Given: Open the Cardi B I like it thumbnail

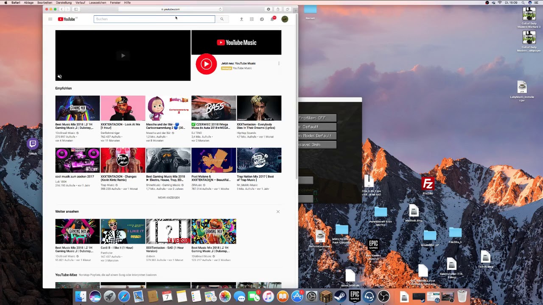Looking at the screenshot, I should point(123,231).
